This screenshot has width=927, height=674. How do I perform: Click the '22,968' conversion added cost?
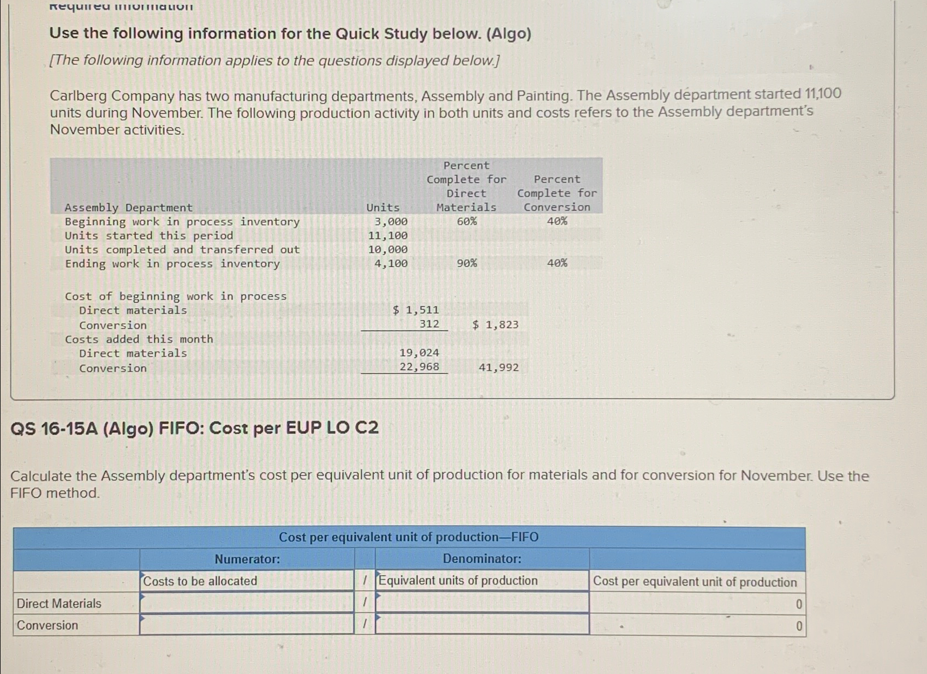[x=419, y=367]
